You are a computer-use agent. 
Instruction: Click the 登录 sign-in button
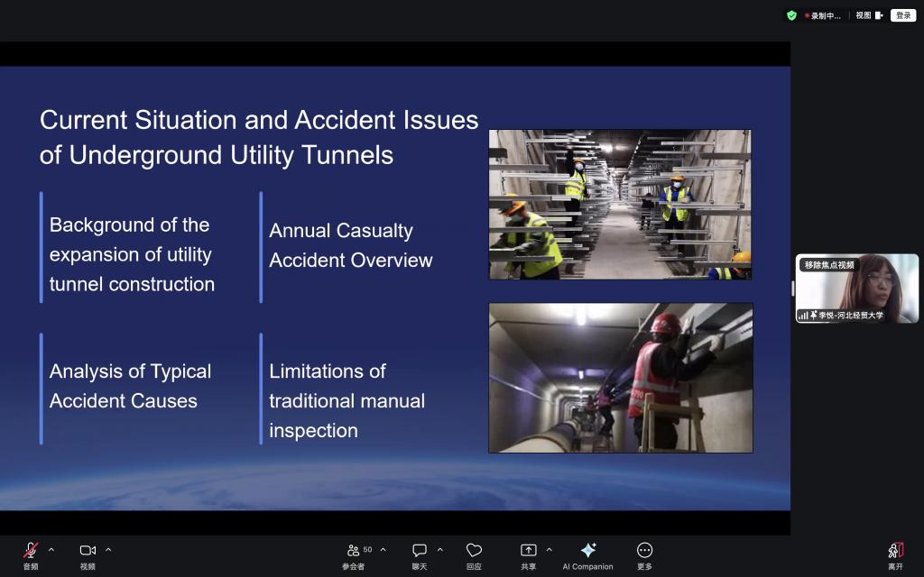click(903, 15)
